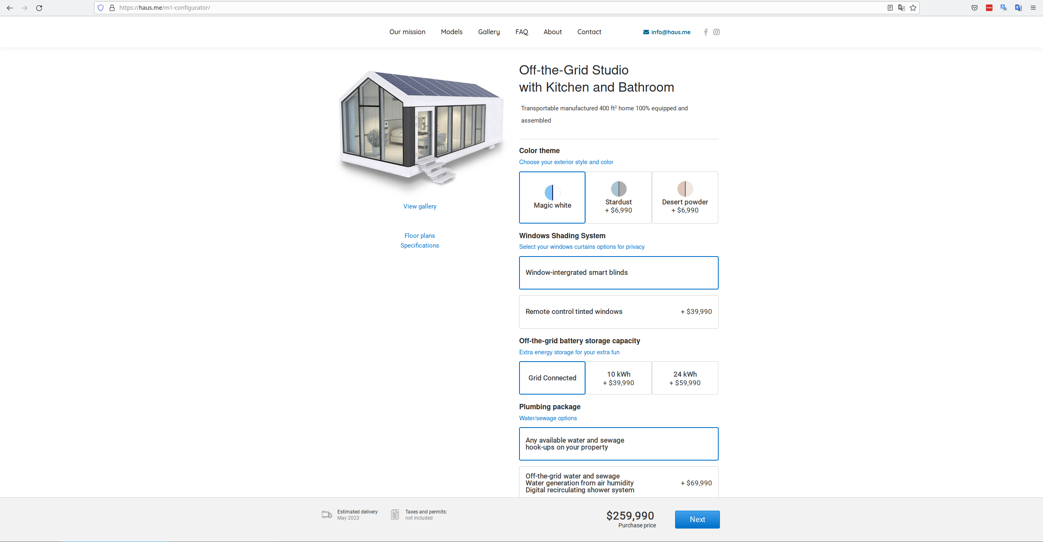This screenshot has height=542, width=1043.
Task: Expand the Floor plans section
Action: point(419,235)
